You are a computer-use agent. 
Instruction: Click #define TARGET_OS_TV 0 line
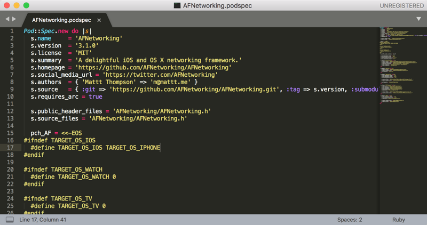coord(68,206)
